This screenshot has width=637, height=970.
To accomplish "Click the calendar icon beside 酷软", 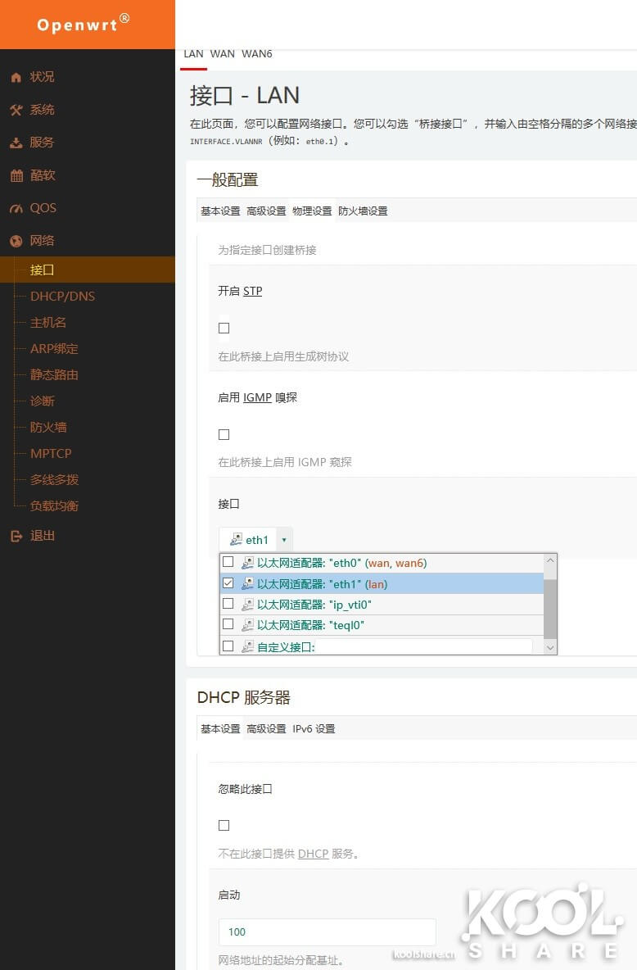I will [x=16, y=175].
